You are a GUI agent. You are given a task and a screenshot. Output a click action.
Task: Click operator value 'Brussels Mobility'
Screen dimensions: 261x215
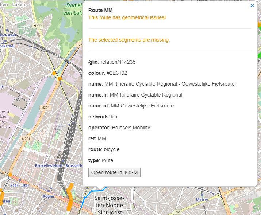[131, 128]
